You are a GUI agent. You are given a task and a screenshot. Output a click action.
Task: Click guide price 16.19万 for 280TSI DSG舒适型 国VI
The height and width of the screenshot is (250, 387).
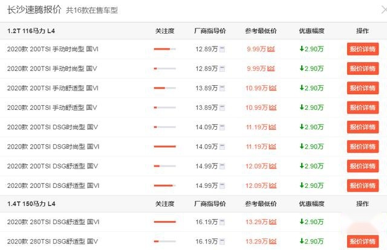(207, 222)
